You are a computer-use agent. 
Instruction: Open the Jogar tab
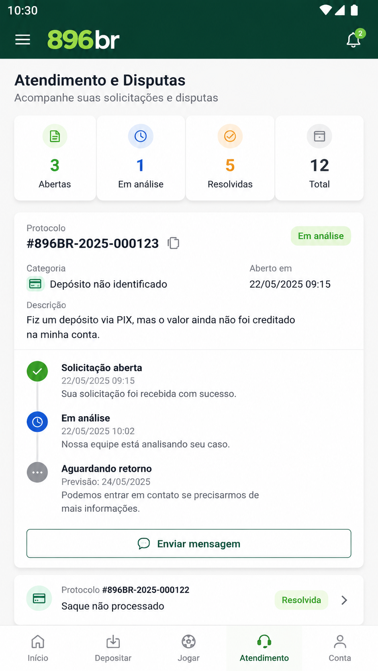pos(189,648)
